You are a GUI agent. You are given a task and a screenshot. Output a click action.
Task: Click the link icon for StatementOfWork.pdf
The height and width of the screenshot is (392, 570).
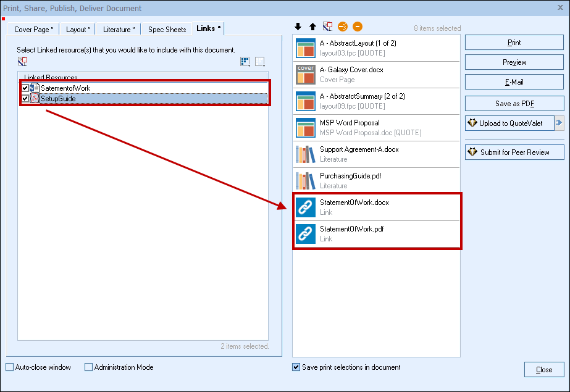[305, 233]
